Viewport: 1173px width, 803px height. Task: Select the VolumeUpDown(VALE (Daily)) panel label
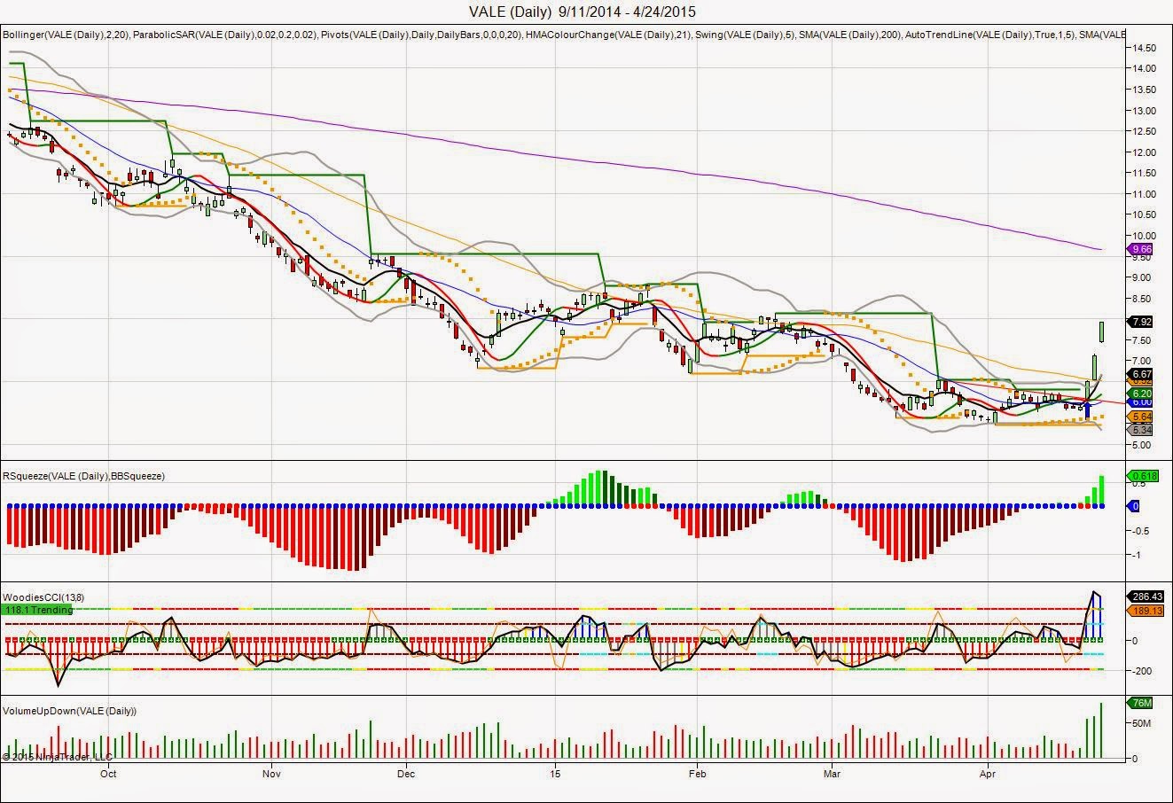click(x=70, y=711)
